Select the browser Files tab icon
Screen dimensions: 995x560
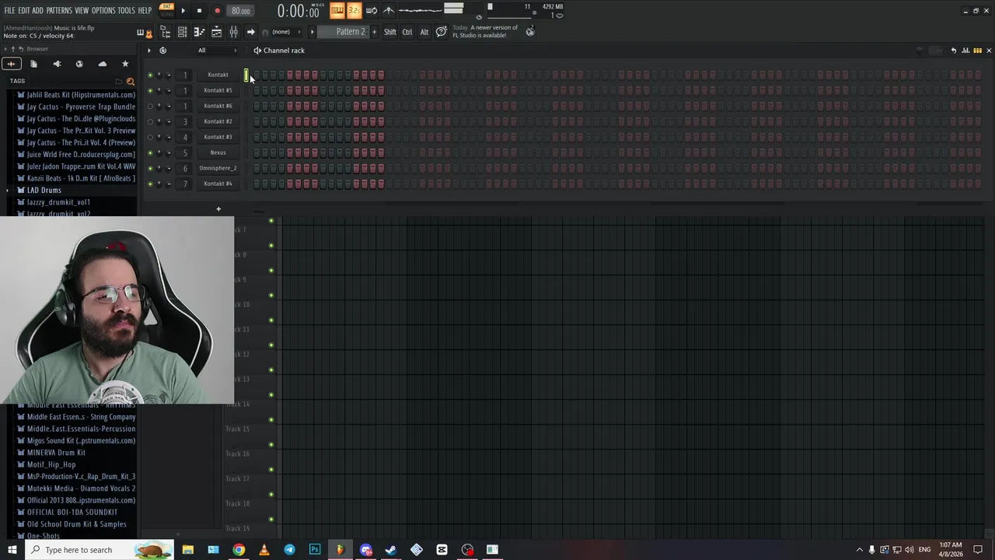coord(33,64)
